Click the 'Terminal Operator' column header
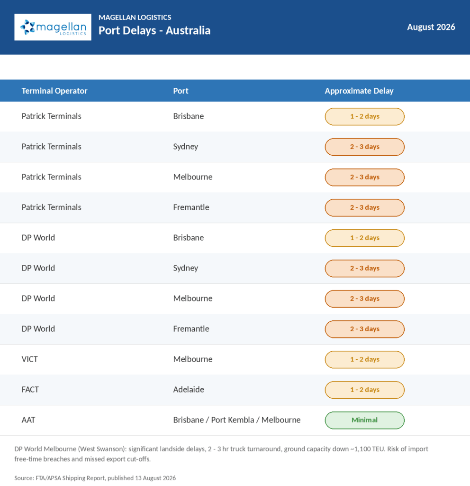This screenshot has height=486, width=470. click(x=54, y=91)
